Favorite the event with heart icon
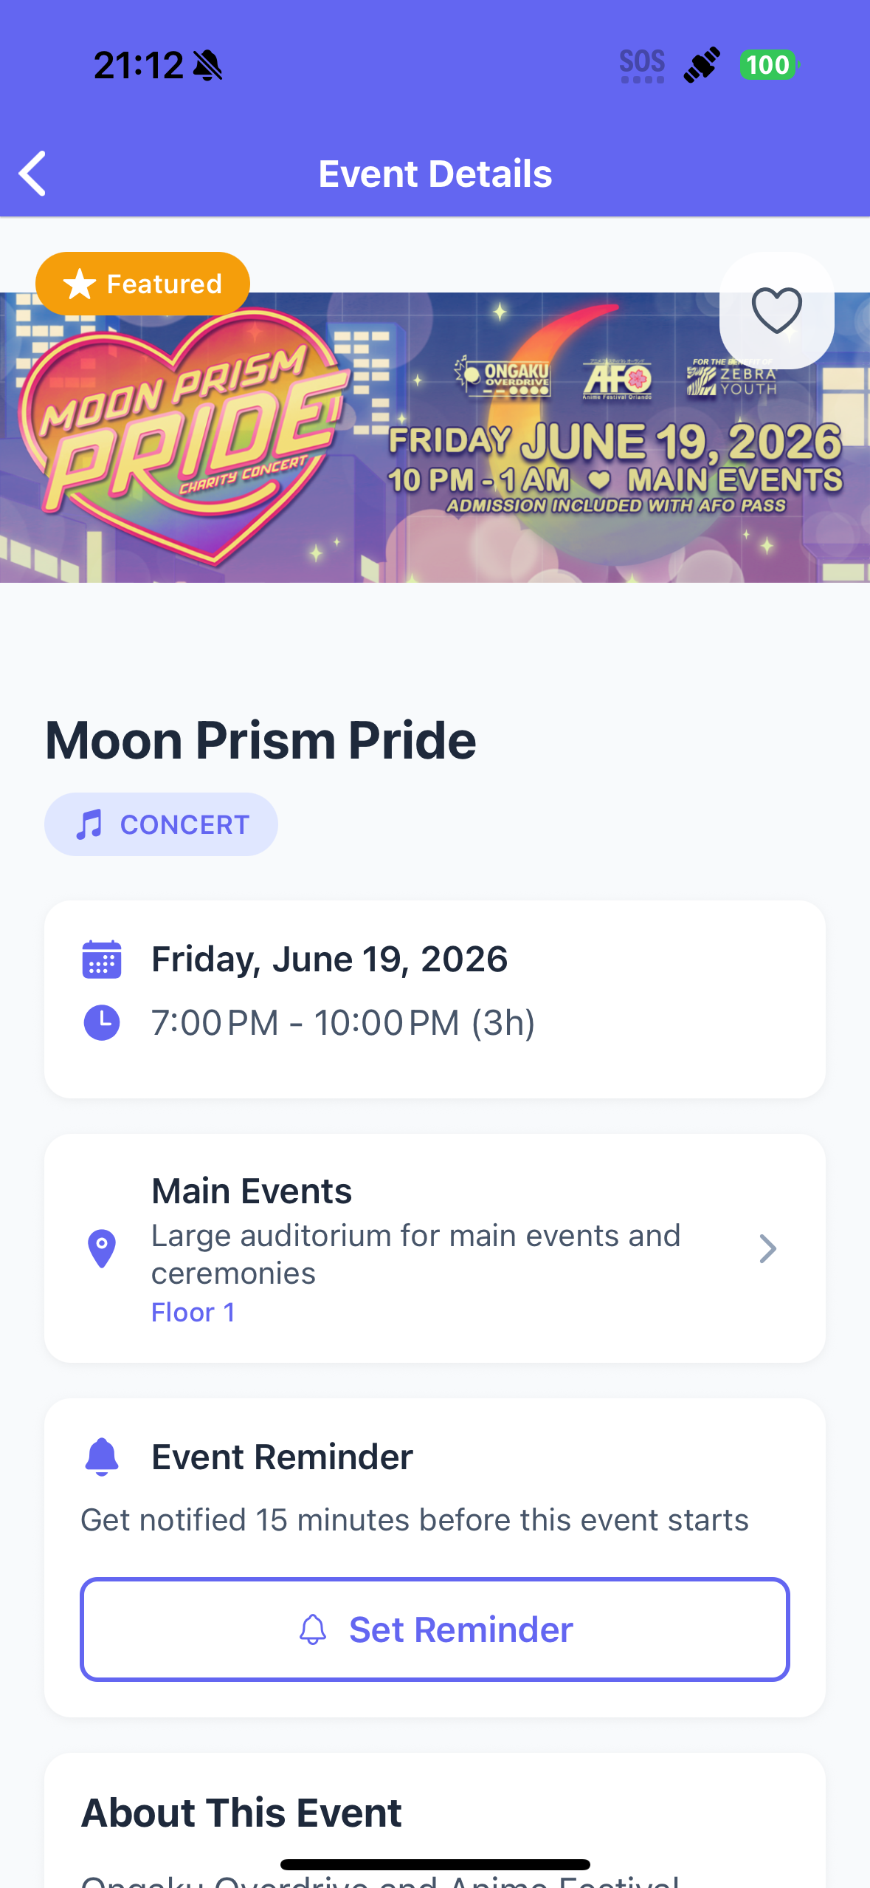This screenshot has height=1888, width=870. 776,310
